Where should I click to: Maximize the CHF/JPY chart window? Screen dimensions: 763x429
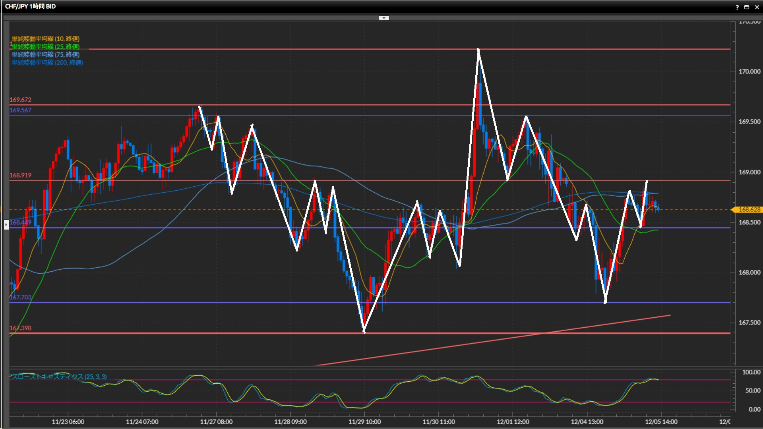coord(747,7)
